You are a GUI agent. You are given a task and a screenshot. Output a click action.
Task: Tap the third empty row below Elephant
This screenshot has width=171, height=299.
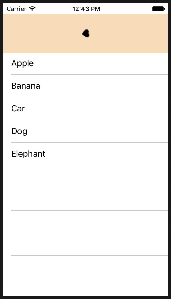point(85,222)
